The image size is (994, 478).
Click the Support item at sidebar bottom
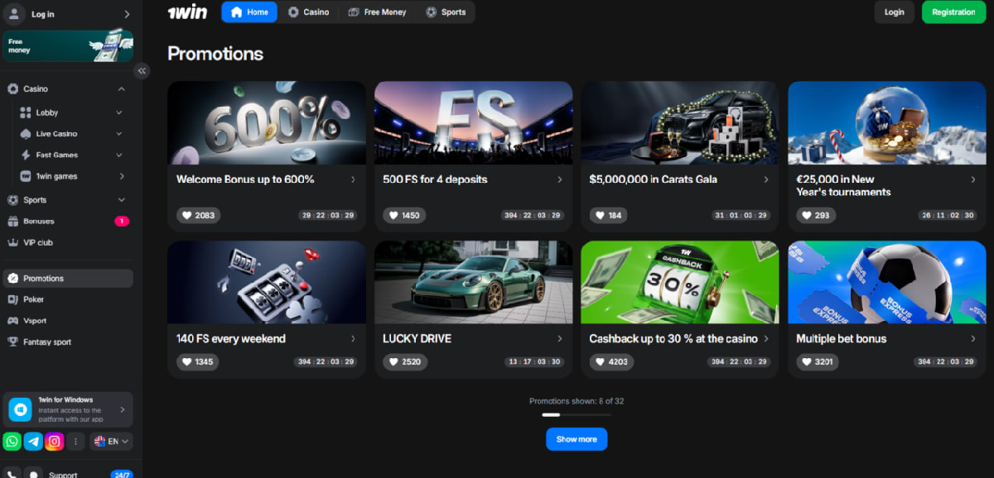tap(63, 475)
